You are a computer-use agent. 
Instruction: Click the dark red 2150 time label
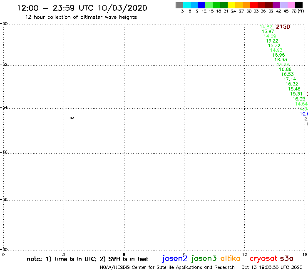pos(283,27)
